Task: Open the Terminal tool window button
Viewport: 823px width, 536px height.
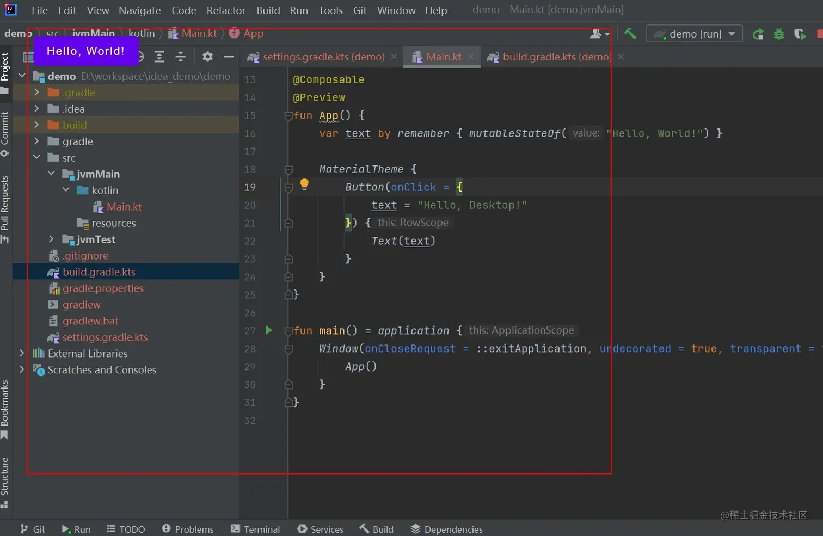Action: point(255,529)
